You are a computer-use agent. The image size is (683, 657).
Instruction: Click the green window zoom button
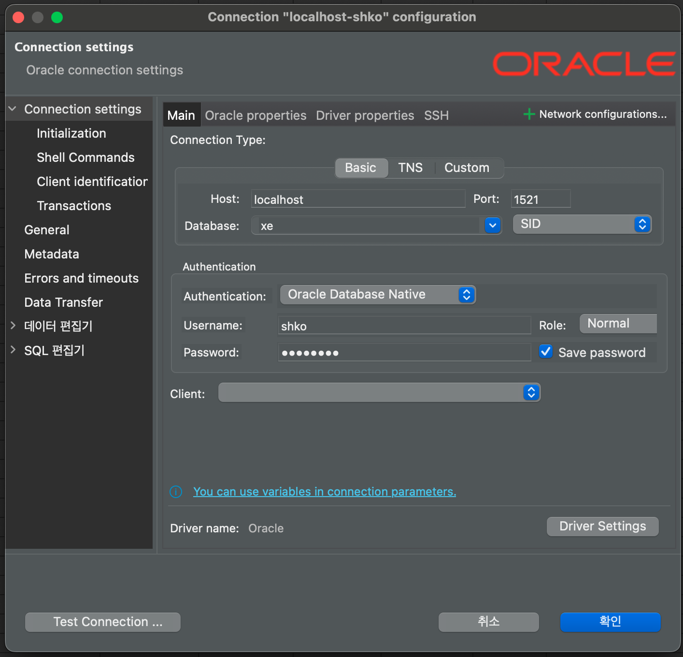point(57,17)
